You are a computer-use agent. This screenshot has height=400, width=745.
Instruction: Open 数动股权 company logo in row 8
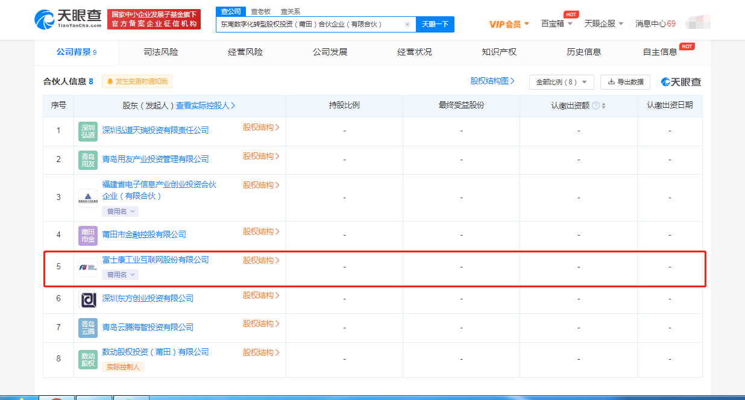pyautogui.click(x=88, y=359)
